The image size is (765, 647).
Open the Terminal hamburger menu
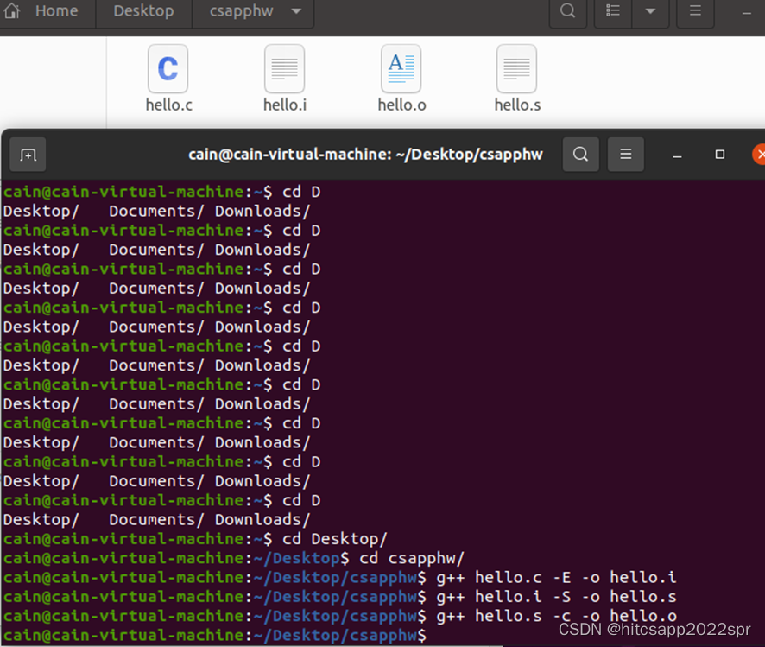625,154
